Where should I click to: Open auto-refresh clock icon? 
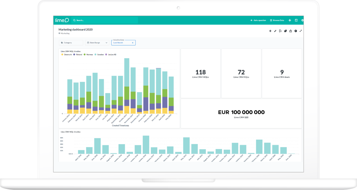pos(296,31)
